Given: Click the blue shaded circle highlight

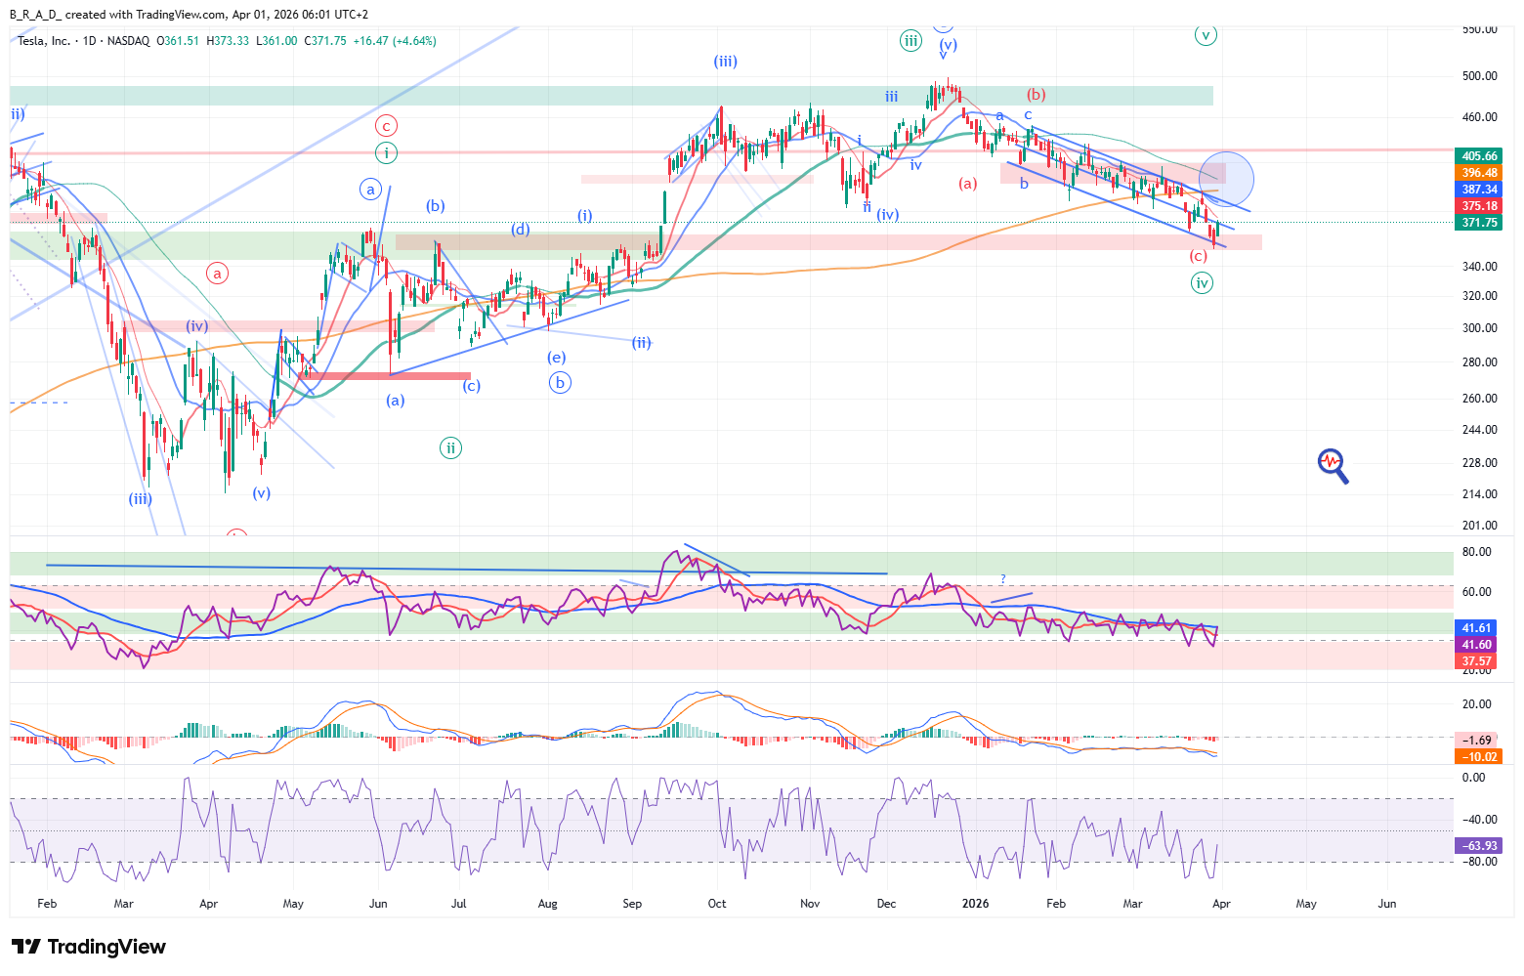Looking at the screenshot, I should pos(1226,179).
